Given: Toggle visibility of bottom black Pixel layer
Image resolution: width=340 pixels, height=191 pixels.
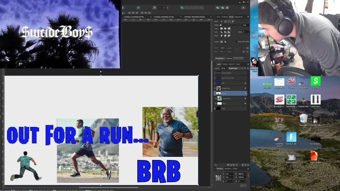Looking at the screenshot, I should [245, 108].
